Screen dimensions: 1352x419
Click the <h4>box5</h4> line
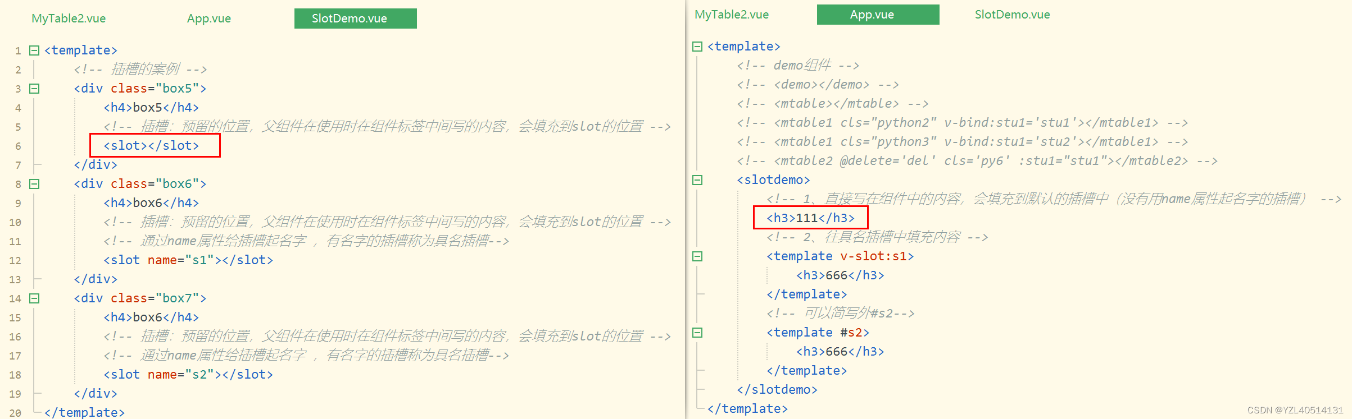click(x=151, y=108)
